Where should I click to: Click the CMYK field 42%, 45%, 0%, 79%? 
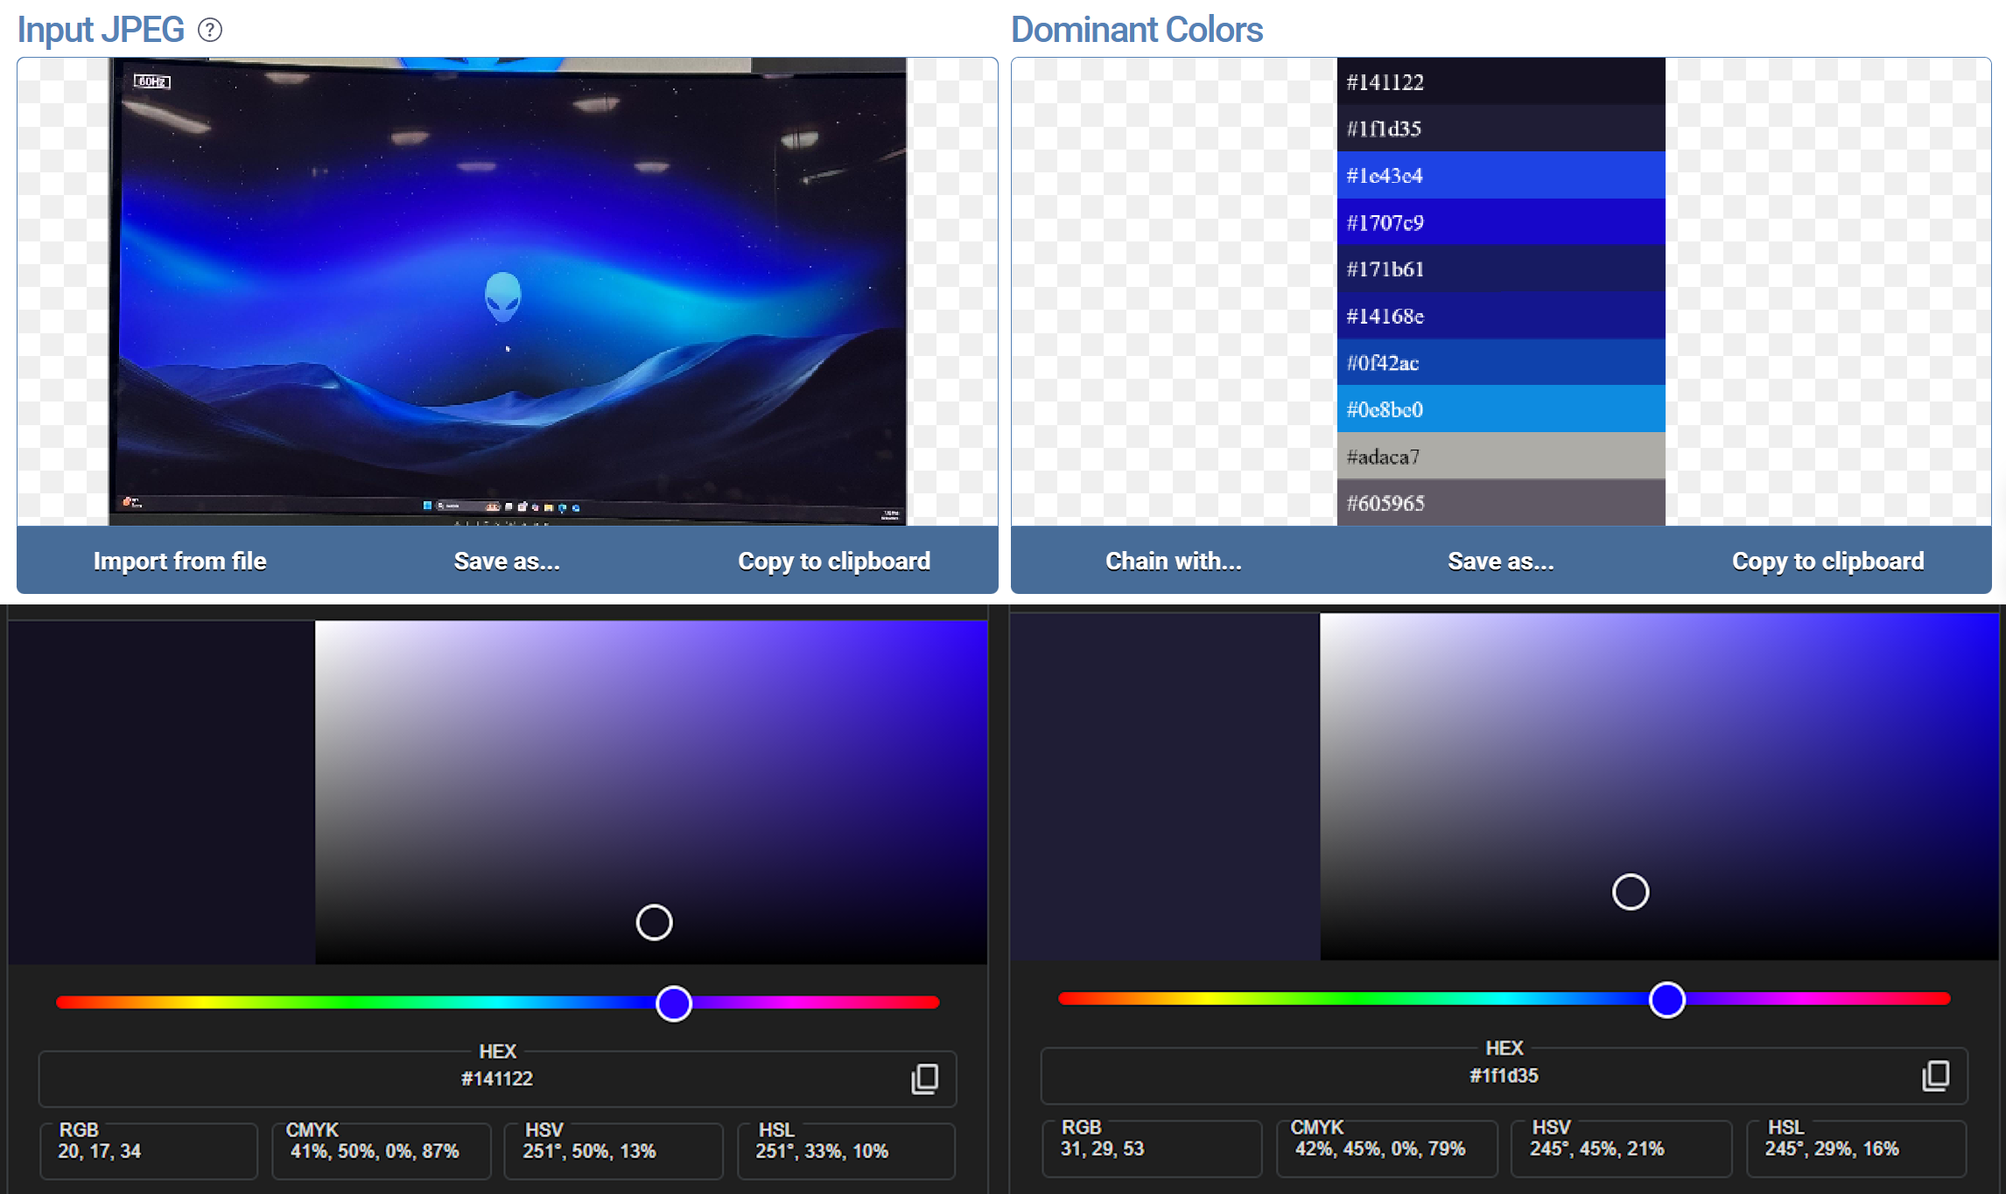point(1386,1148)
